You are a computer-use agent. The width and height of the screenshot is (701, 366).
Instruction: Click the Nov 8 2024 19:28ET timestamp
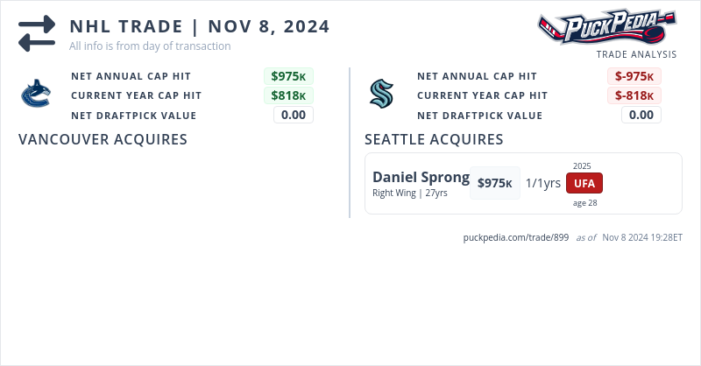(642, 237)
